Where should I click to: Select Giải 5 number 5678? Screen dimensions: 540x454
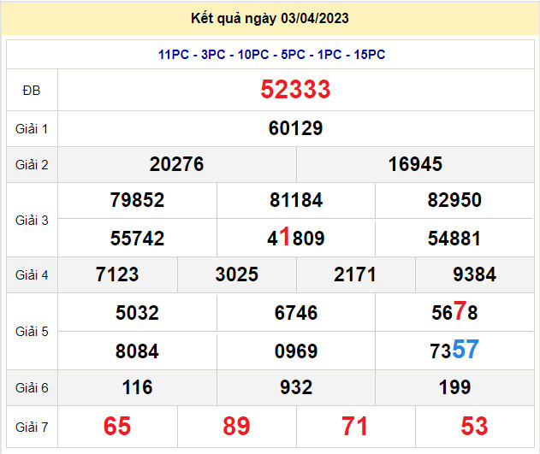point(454,311)
